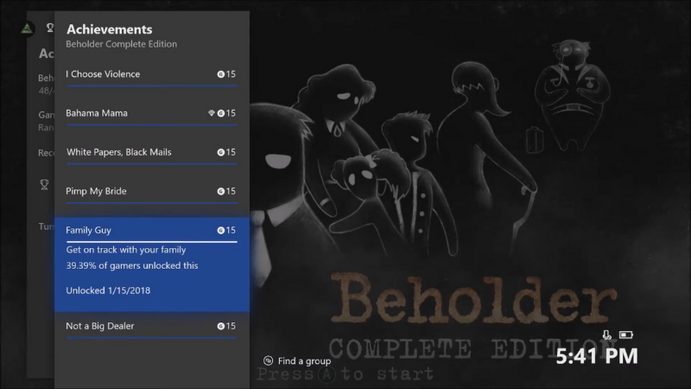691x389 pixels.
Task: Click the Find a group label
Action: pyautogui.click(x=304, y=360)
